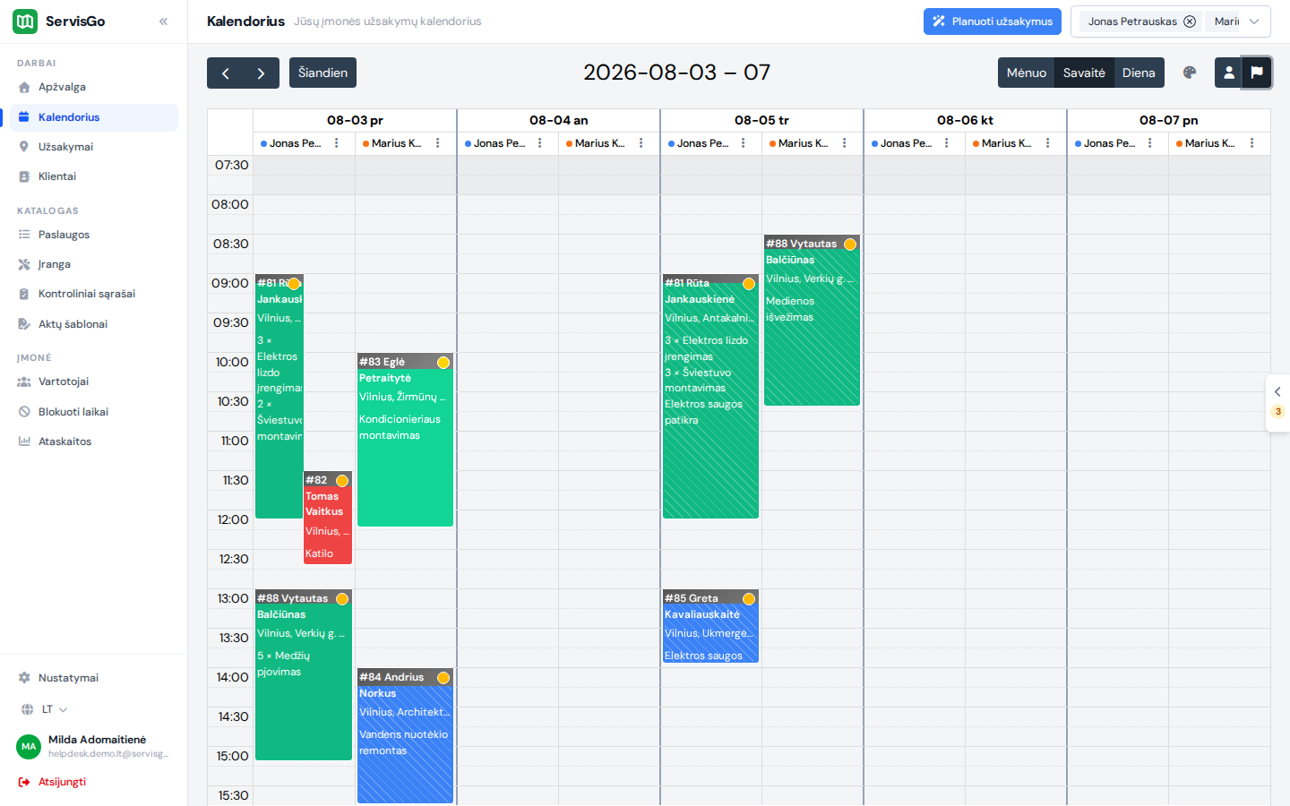This screenshot has height=806, width=1290.
Task: Open the Paslaugos catalog
Action: (94, 235)
